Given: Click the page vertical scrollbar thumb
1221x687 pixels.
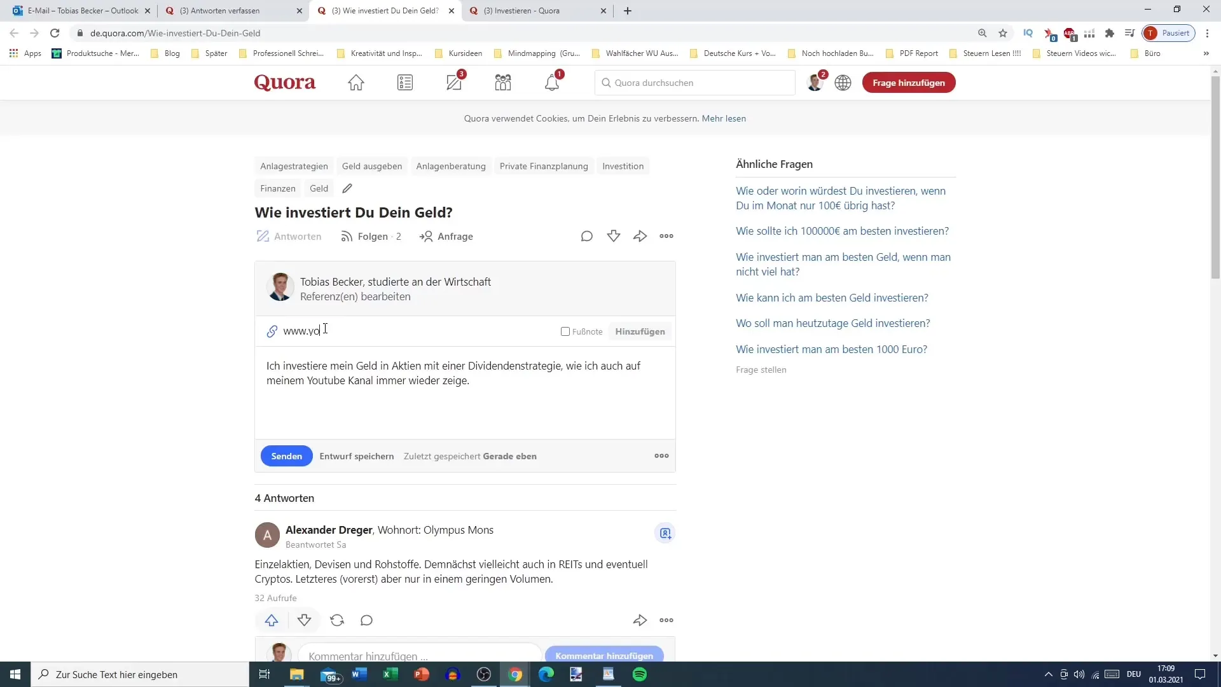Looking at the screenshot, I should [1215, 178].
